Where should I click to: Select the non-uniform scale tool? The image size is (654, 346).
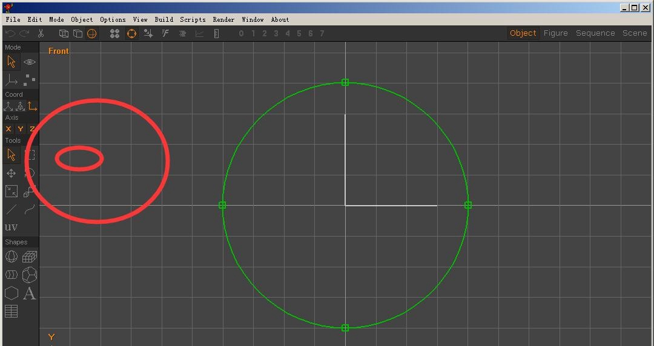pyautogui.click(x=12, y=191)
